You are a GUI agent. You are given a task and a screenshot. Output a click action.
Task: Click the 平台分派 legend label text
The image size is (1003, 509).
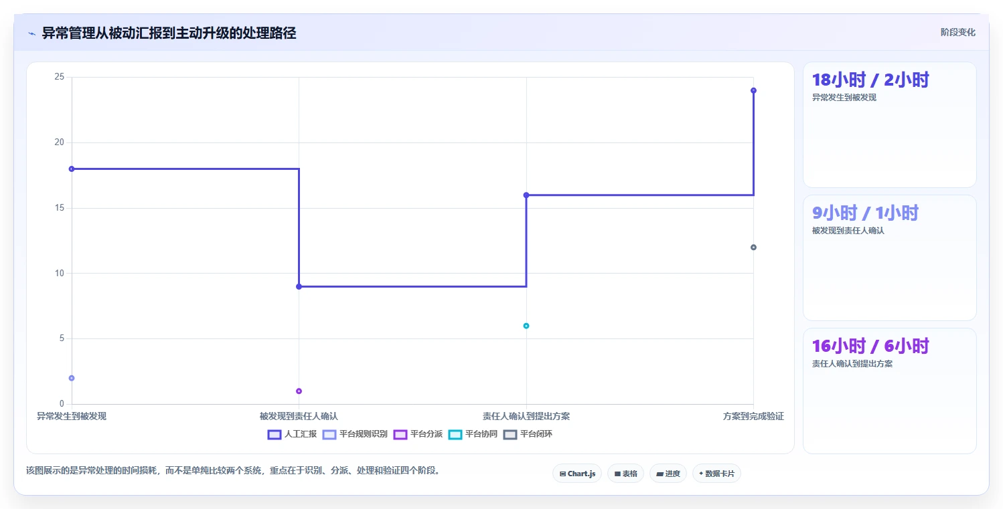(x=427, y=434)
